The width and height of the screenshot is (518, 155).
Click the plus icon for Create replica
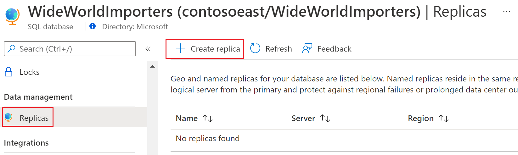[x=181, y=48]
